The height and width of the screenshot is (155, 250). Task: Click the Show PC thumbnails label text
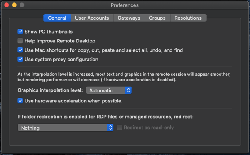(48, 32)
